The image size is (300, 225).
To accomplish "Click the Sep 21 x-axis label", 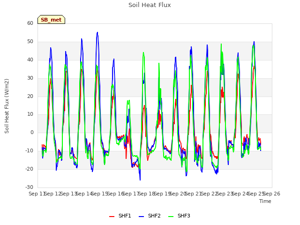I will 194,194.
